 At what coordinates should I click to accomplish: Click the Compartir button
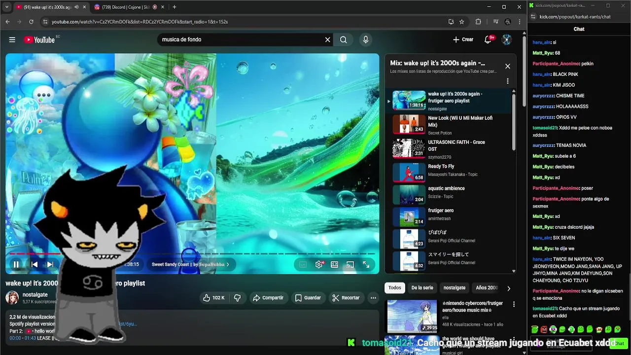coord(268,298)
